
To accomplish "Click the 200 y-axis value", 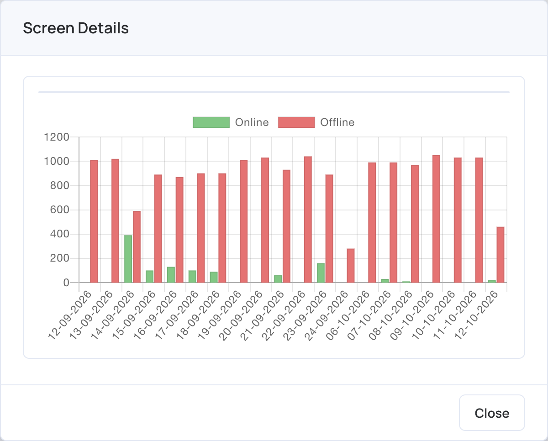I will [x=60, y=258].
